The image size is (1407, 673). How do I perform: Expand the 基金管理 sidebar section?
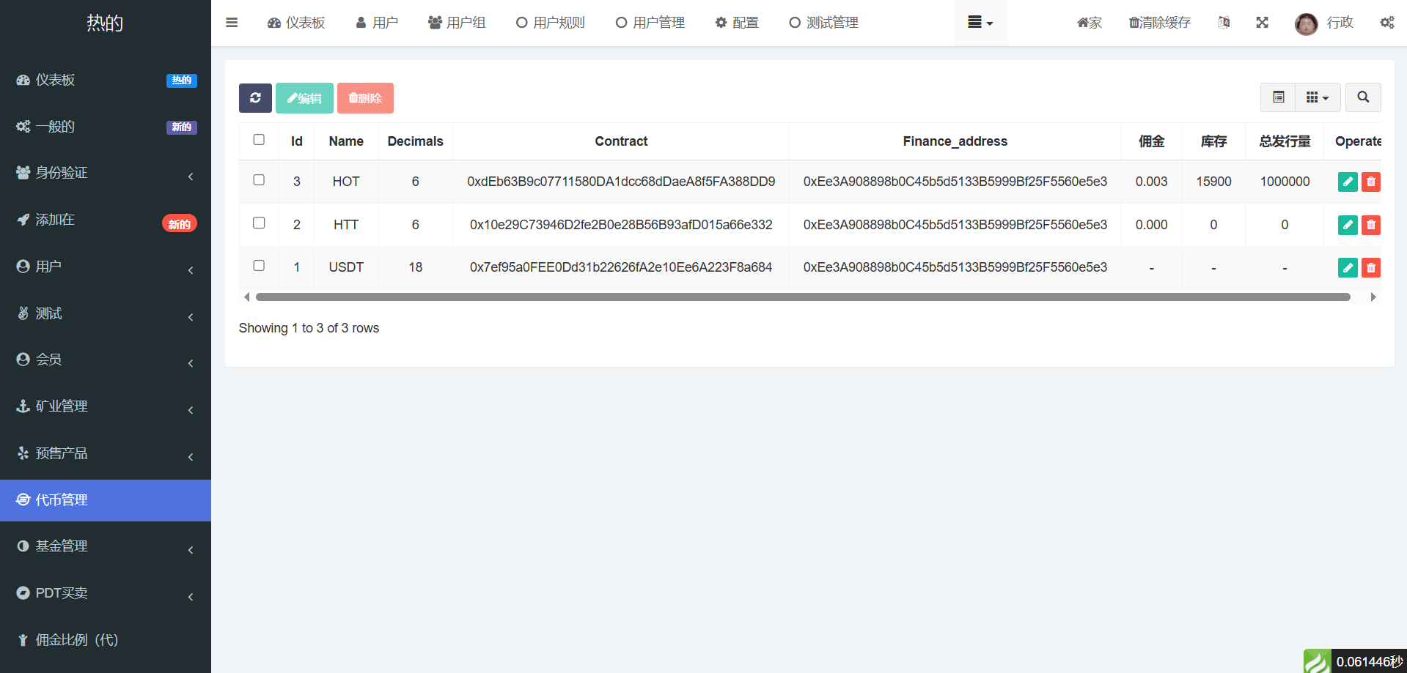tap(105, 546)
